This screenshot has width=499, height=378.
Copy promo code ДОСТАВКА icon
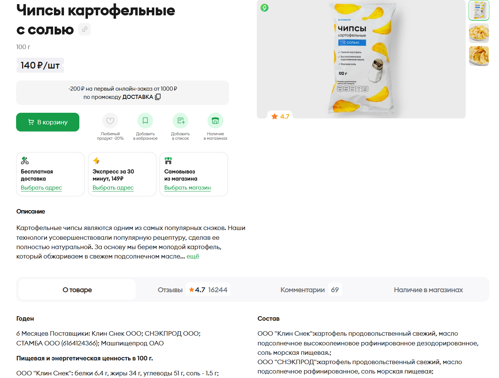[158, 97]
